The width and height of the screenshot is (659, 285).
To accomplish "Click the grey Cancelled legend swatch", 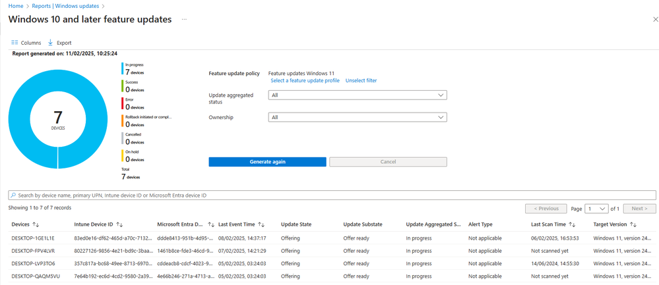I will (122, 139).
